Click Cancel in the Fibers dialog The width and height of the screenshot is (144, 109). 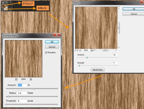pos(133,14)
